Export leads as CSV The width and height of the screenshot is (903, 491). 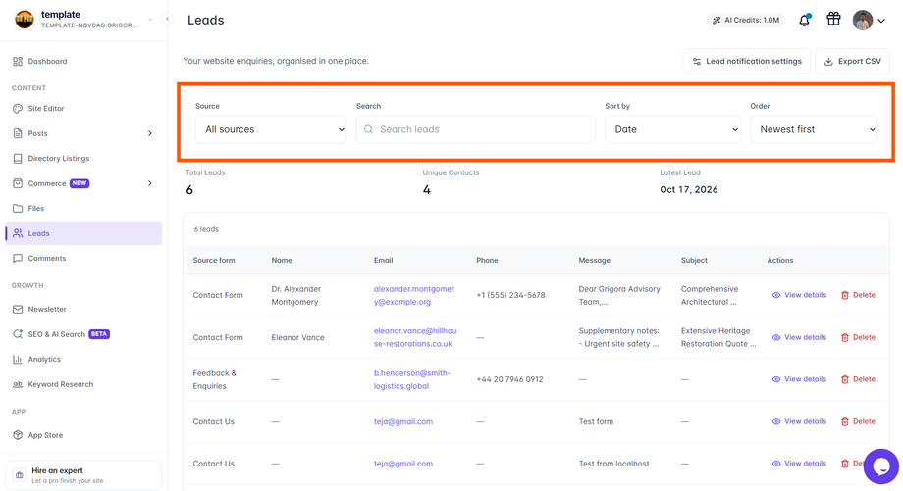pyautogui.click(x=852, y=61)
